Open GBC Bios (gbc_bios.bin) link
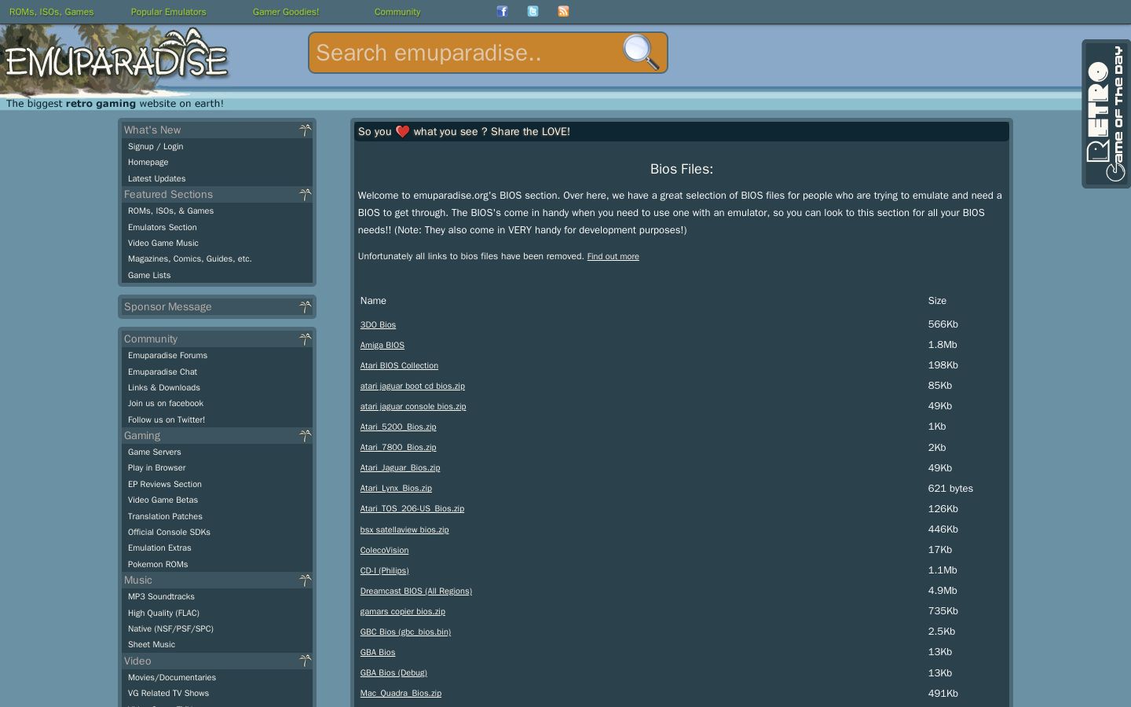Viewport: 1131px width, 707px height. [405, 632]
